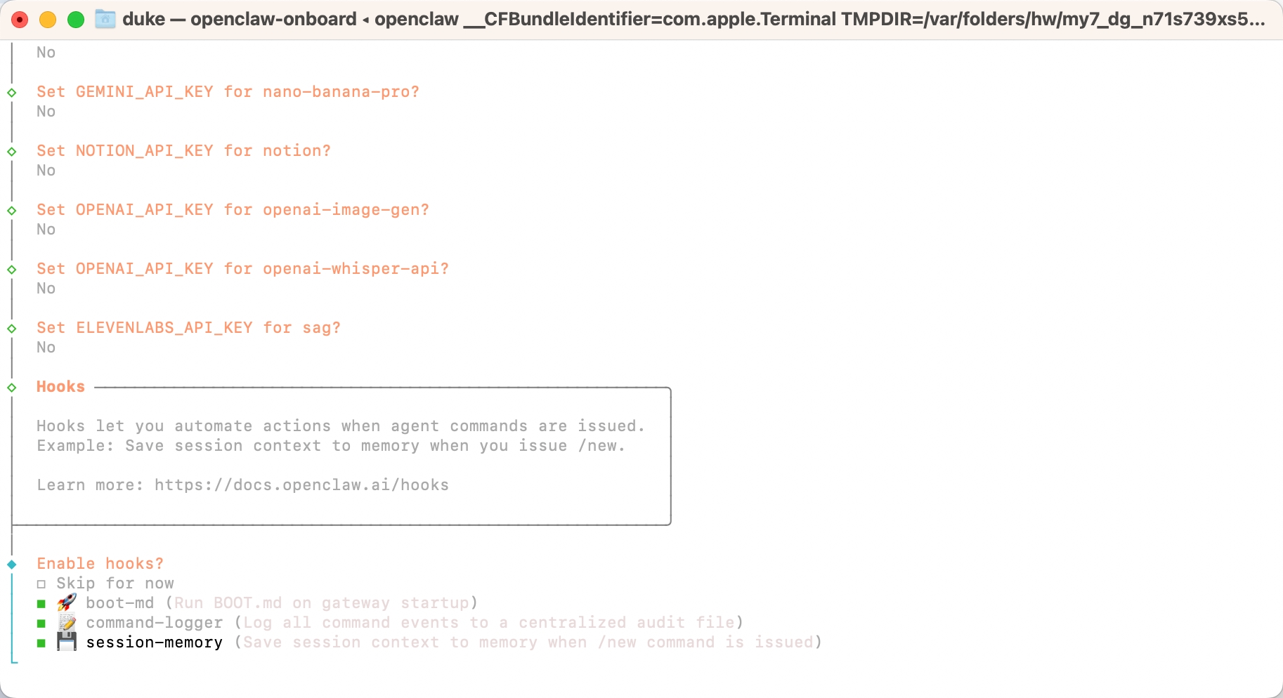Click the Enable hooks? prompt text
The width and height of the screenshot is (1283, 698).
pos(100,564)
